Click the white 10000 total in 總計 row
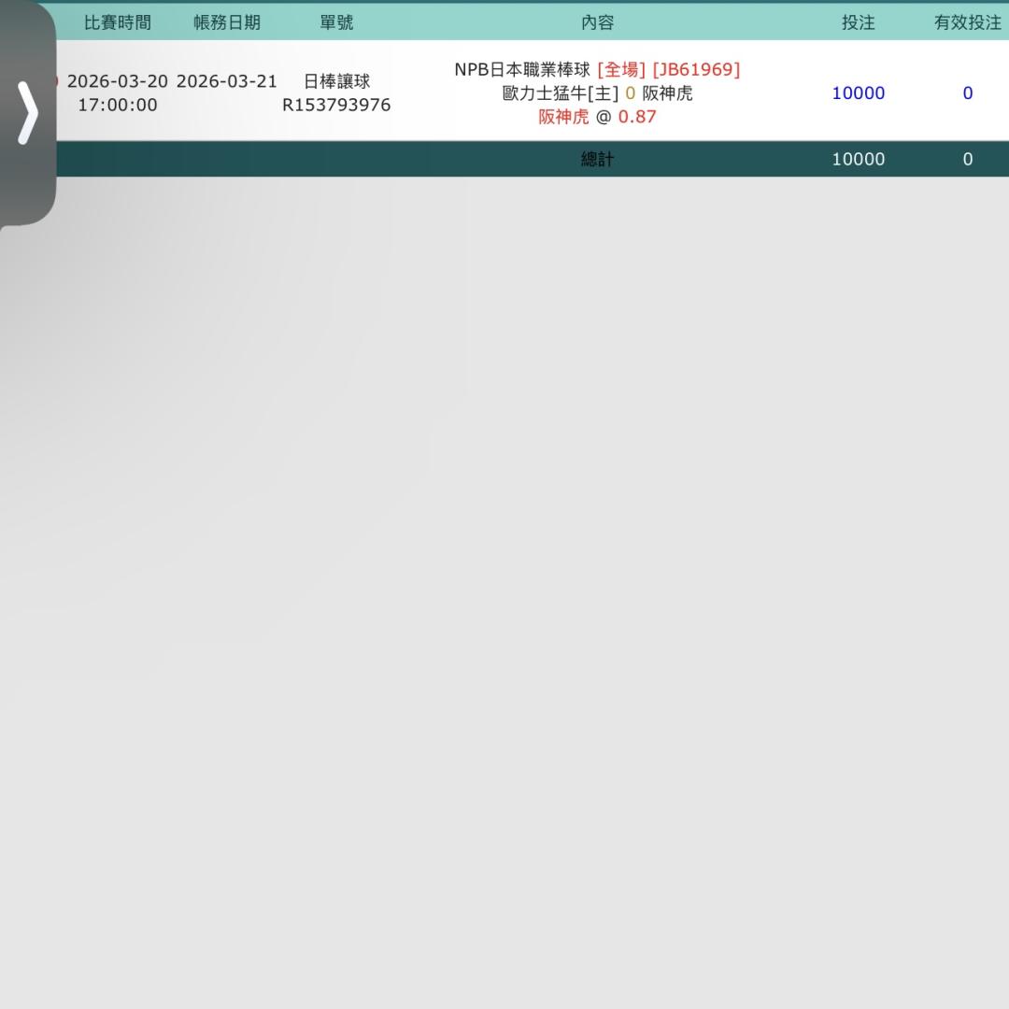The image size is (1009, 1009). coord(858,159)
